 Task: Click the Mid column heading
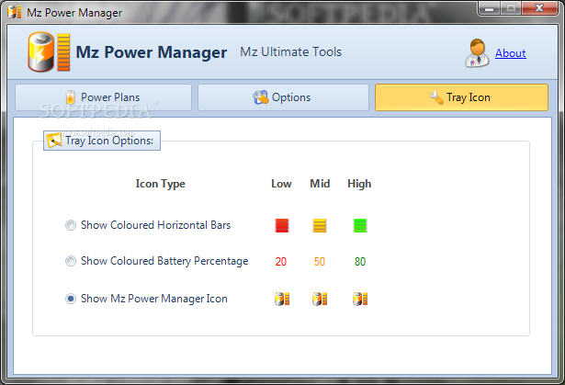point(320,184)
